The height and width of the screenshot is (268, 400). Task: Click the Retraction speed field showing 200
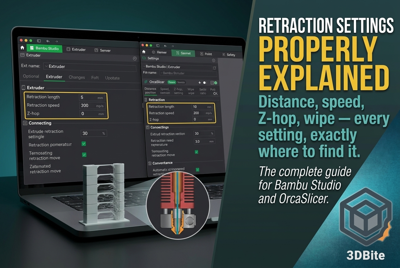pyautogui.click(x=203, y=113)
